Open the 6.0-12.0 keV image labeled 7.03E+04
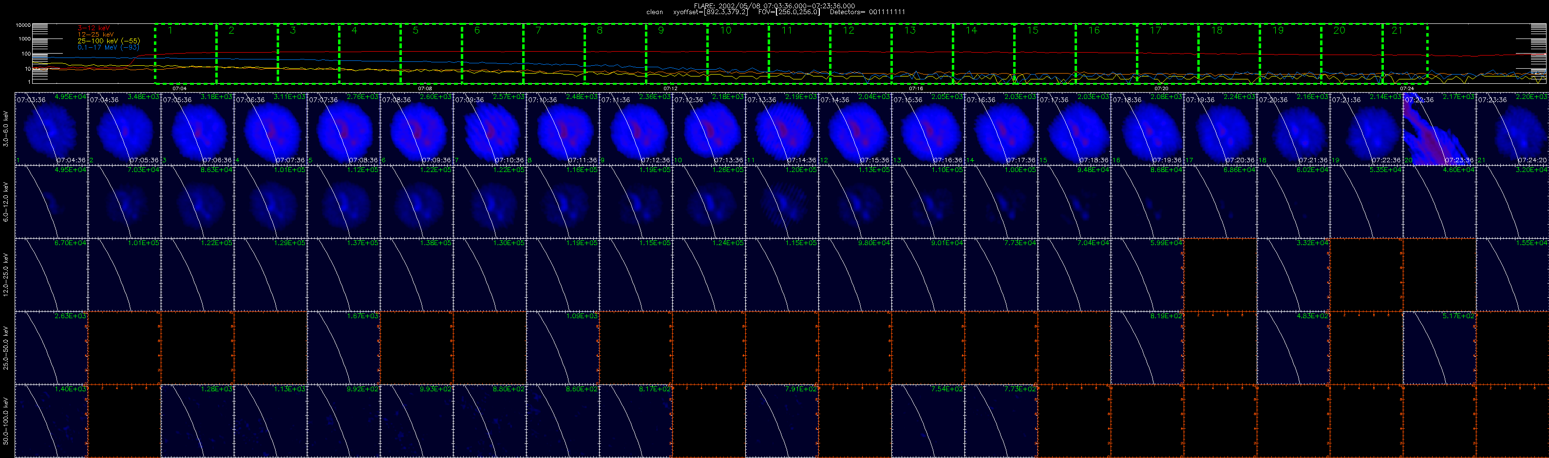The height and width of the screenshot is (458, 1549). 125,202
